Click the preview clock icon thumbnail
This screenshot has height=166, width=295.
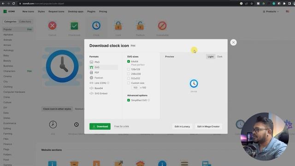pos(194,83)
